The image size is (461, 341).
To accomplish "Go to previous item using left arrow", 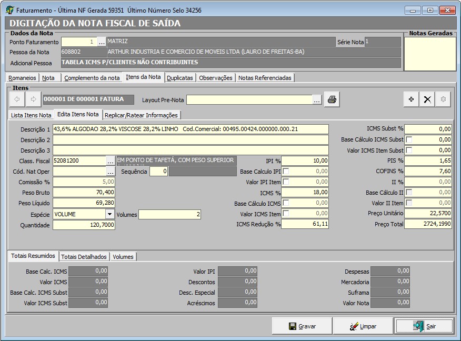I will tap(17, 99).
